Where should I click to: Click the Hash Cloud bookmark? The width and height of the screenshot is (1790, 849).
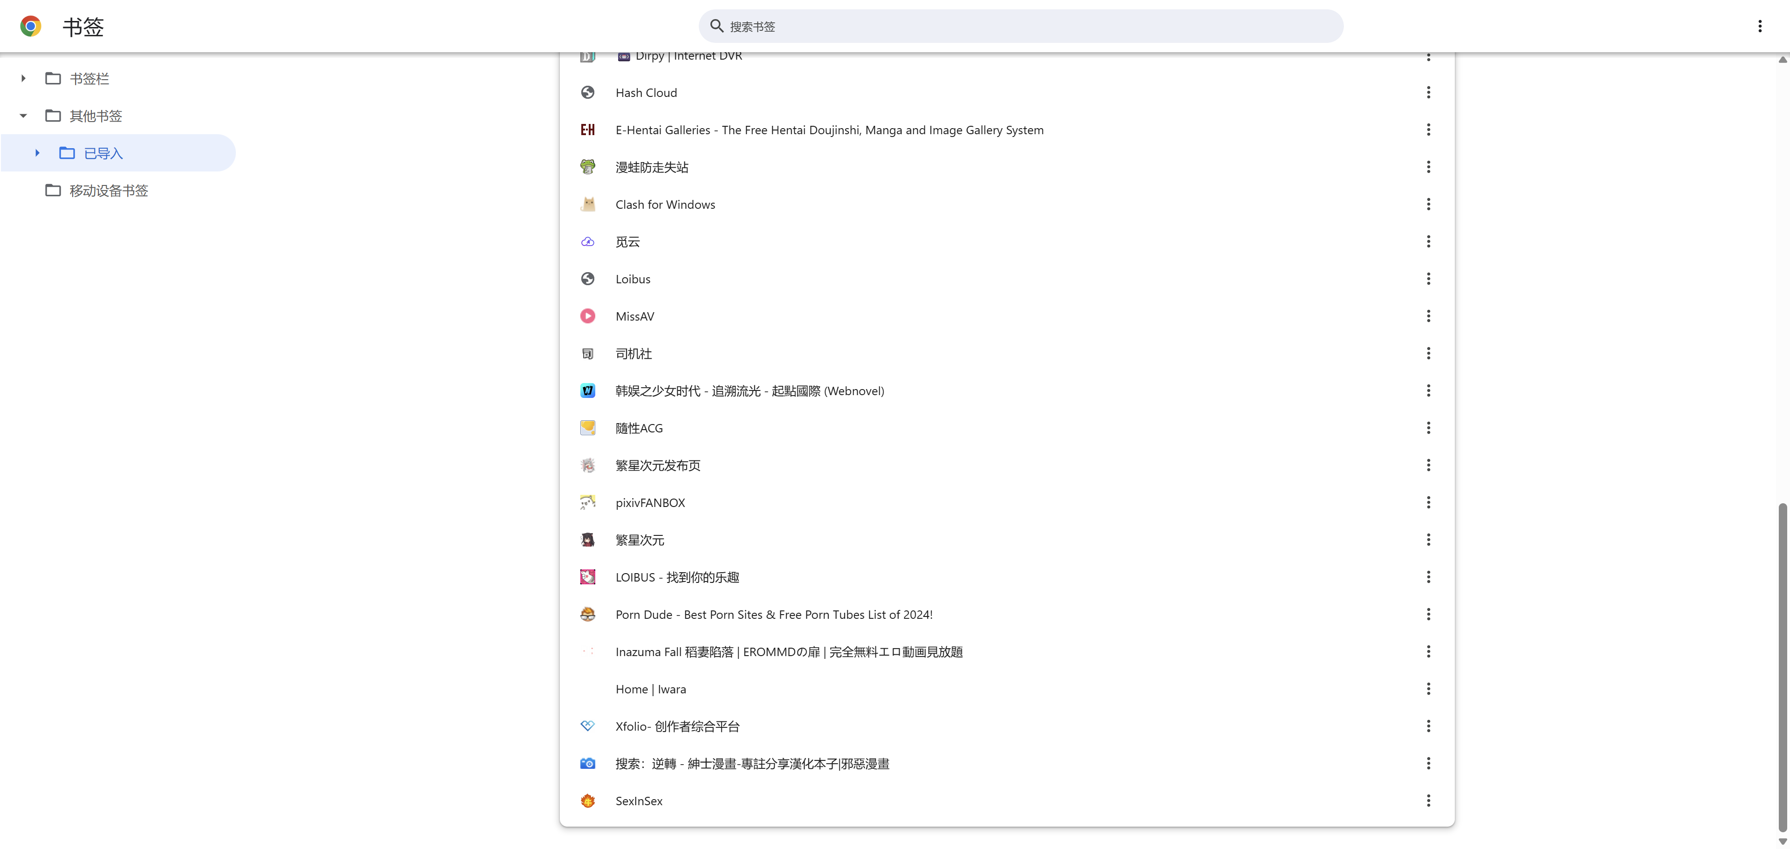click(x=646, y=92)
